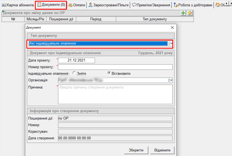Switch to the Примітки/Звернення tab
Viewport: 232px width, 156px height.
(x=151, y=5)
